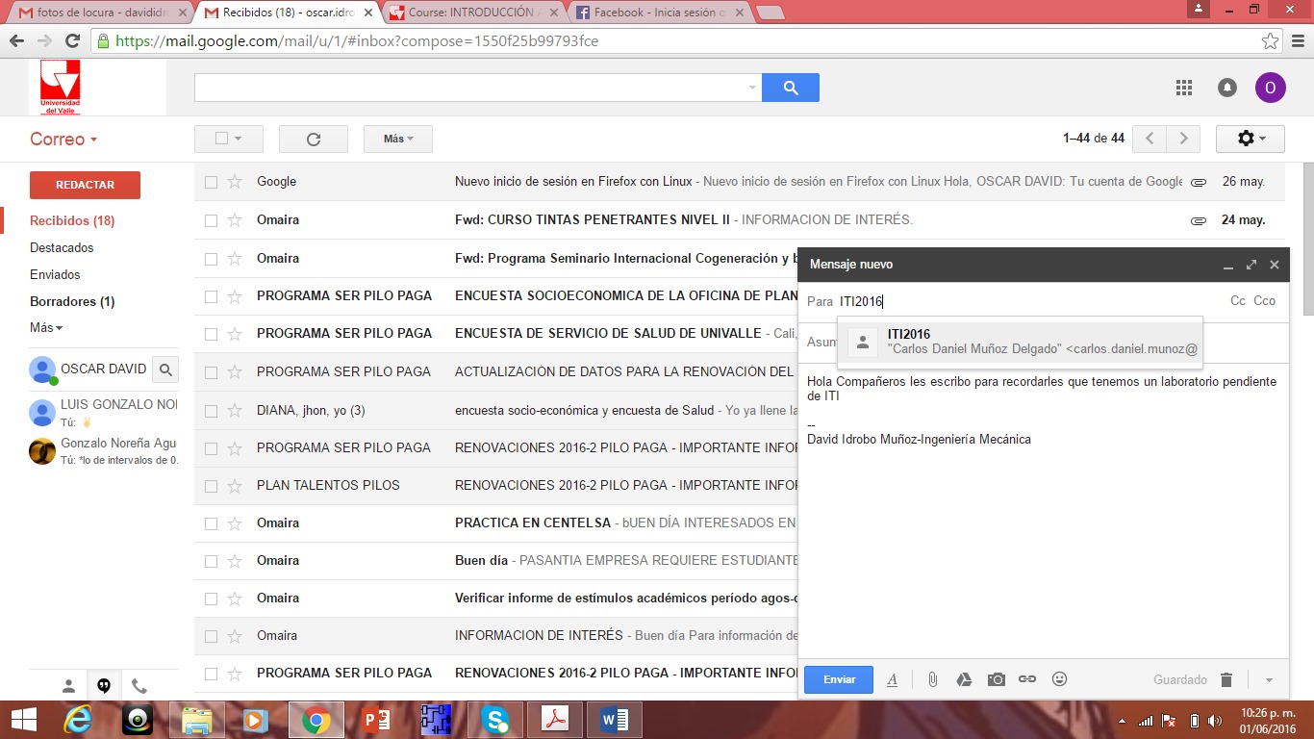Switch to the fotos de locura tab
Image resolution: width=1314 pixels, height=739 pixels.
pos(100,13)
